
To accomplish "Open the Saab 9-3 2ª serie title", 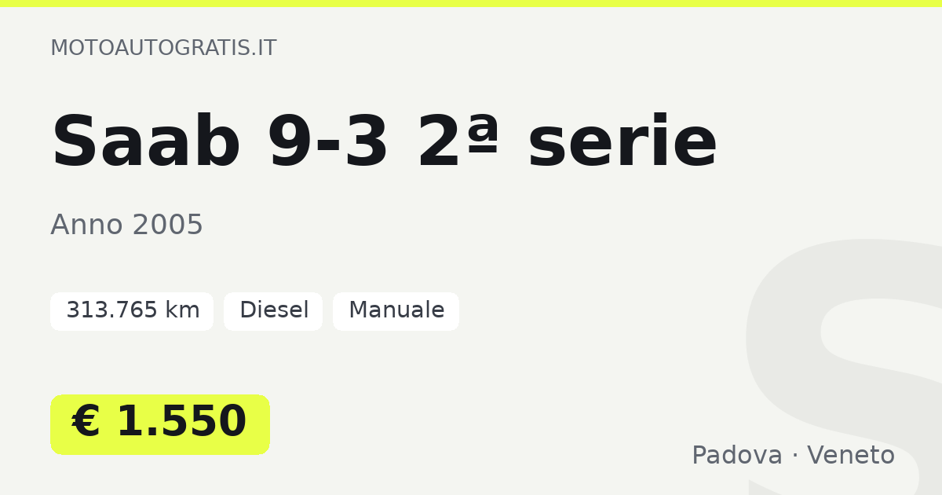I will [x=384, y=142].
